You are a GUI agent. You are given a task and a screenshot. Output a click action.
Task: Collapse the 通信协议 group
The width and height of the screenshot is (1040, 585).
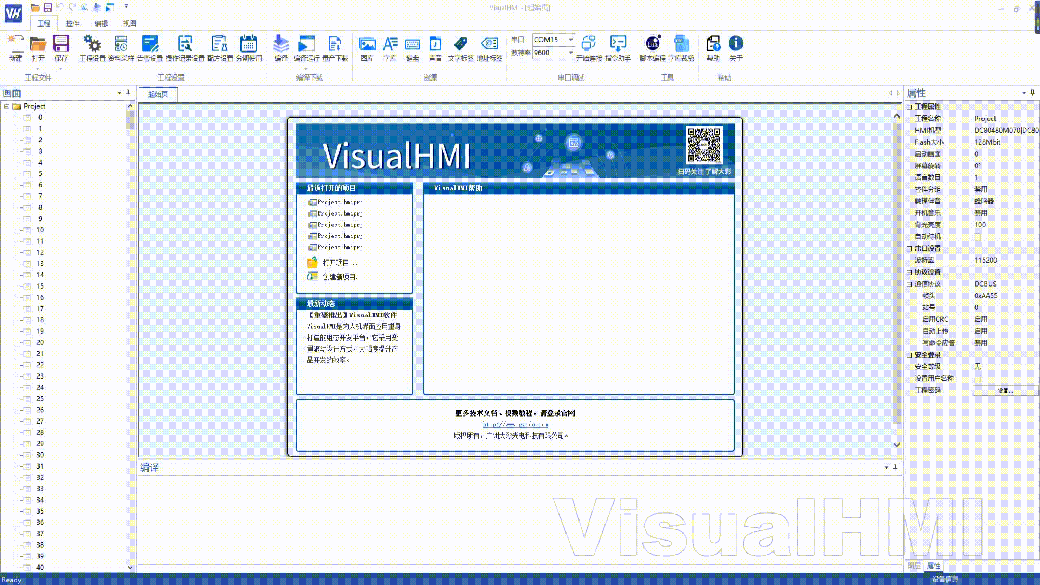point(909,284)
